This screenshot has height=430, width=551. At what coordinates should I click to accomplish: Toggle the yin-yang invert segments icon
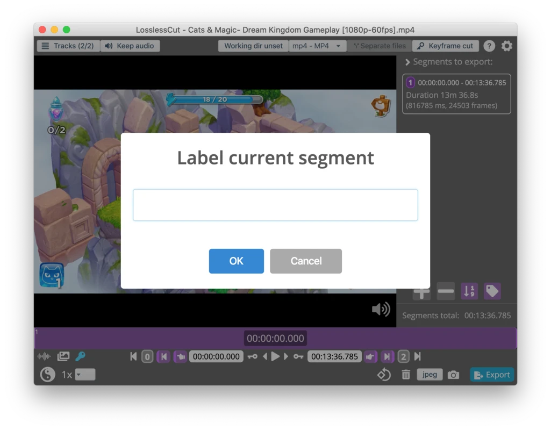[47, 375]
